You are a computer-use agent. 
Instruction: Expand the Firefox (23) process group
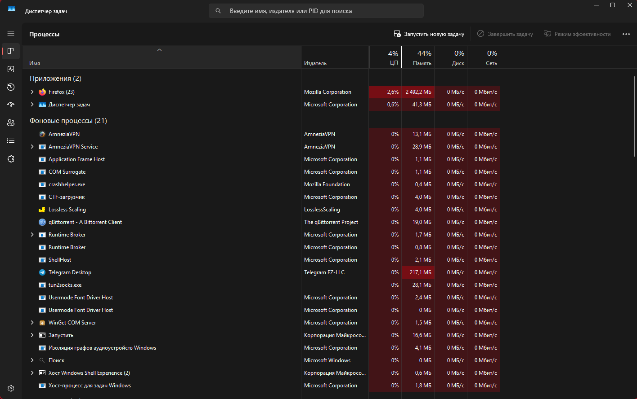tap(32, 92)
